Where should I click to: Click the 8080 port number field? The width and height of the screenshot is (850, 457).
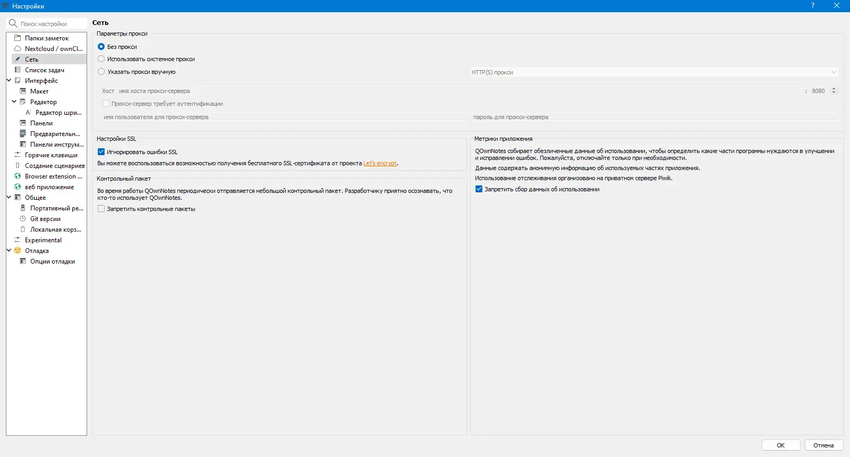[820, 91]
